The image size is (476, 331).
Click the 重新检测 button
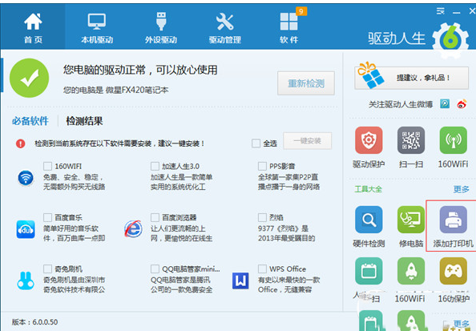(306, 83)
